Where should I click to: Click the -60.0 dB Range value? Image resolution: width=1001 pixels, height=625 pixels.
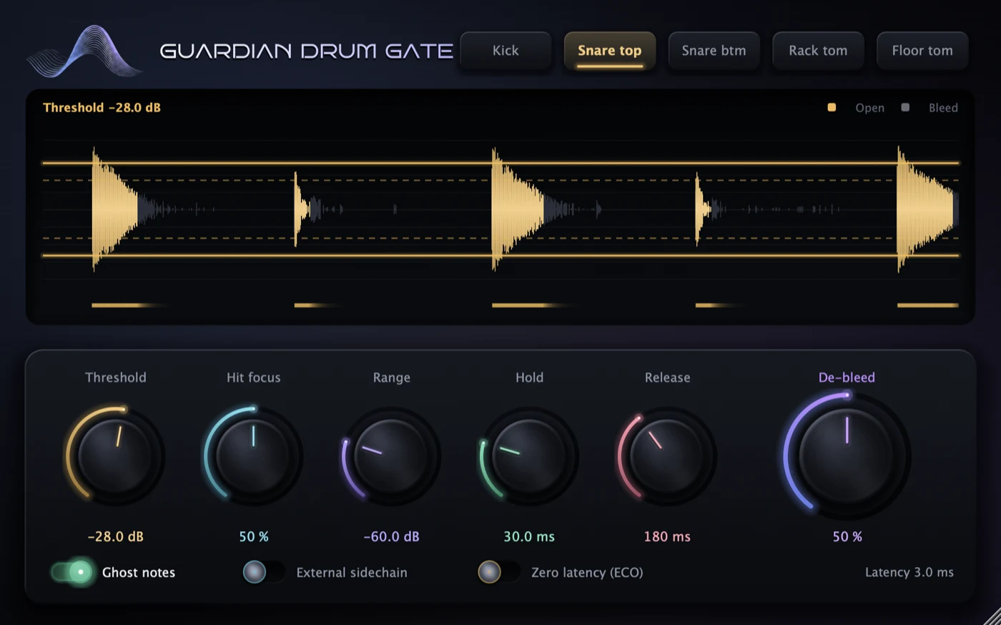pos(391,536)
